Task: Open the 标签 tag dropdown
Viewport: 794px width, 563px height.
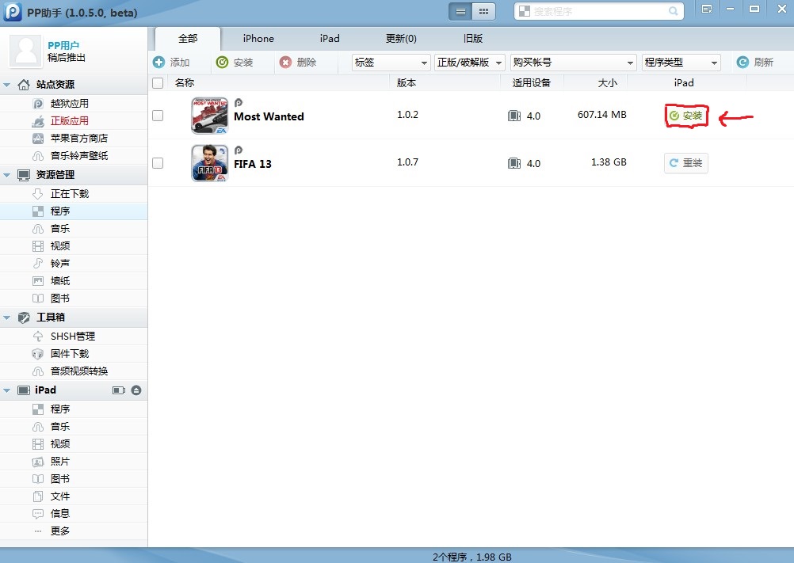Action: (x=391, y=63)
